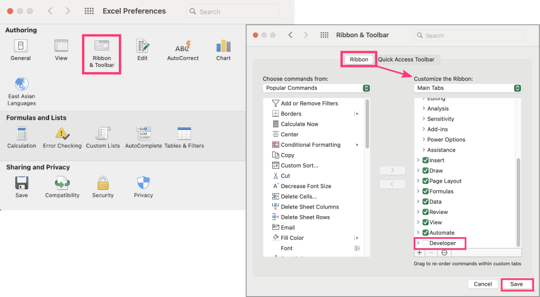Open Custom Lists preferences
Image resolution: width=540 pixels, height=297 pixels.
103,137
